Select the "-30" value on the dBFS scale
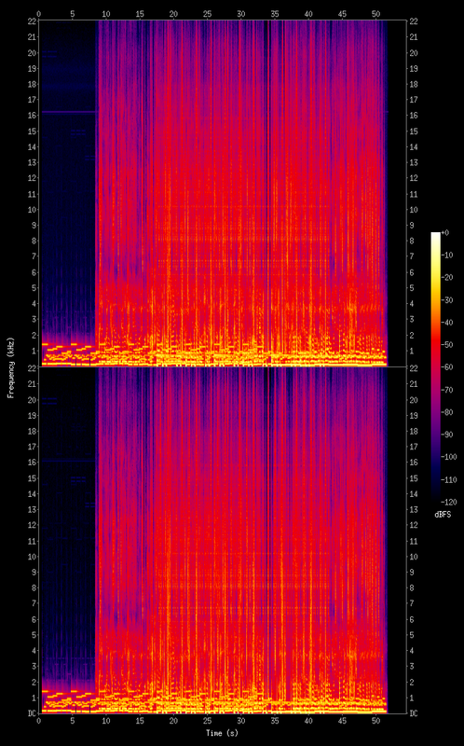Image resolution: width=464 pixels, height=746 pixels. [x=447, y=299]
